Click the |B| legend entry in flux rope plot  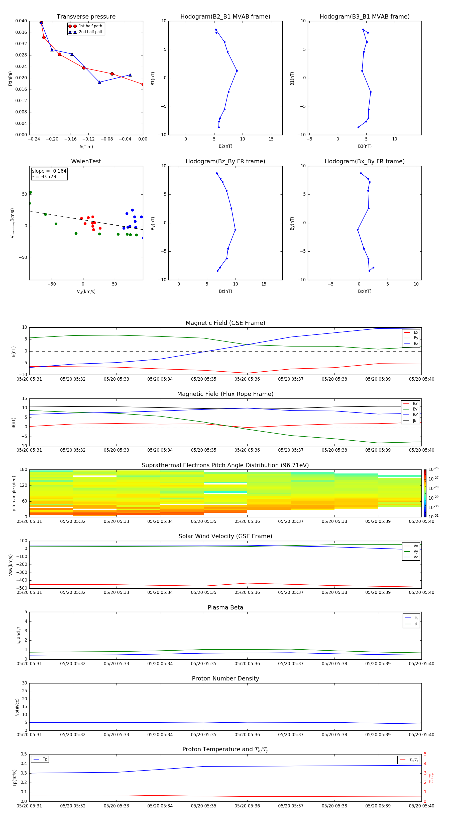(x=411, y=421)
